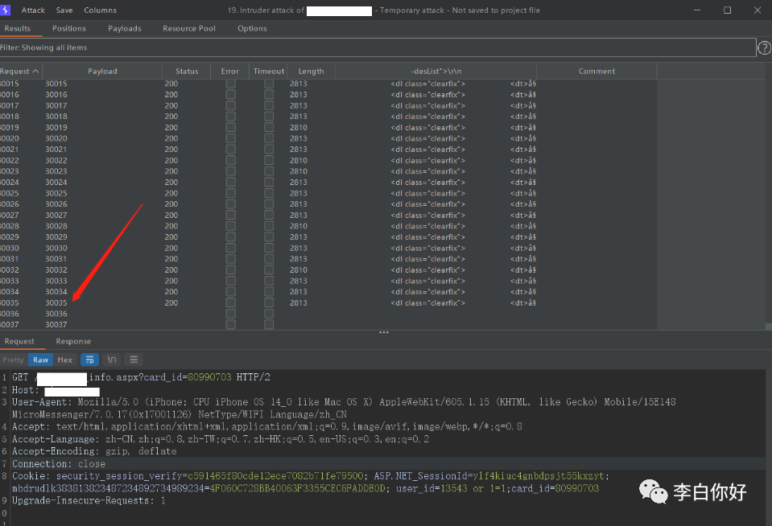Select the result row with payload 30019

click(x=328, y=127)
